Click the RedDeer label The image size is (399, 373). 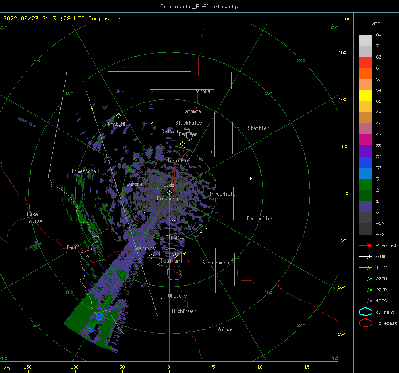pyautogui.click(x=188, y=134)
